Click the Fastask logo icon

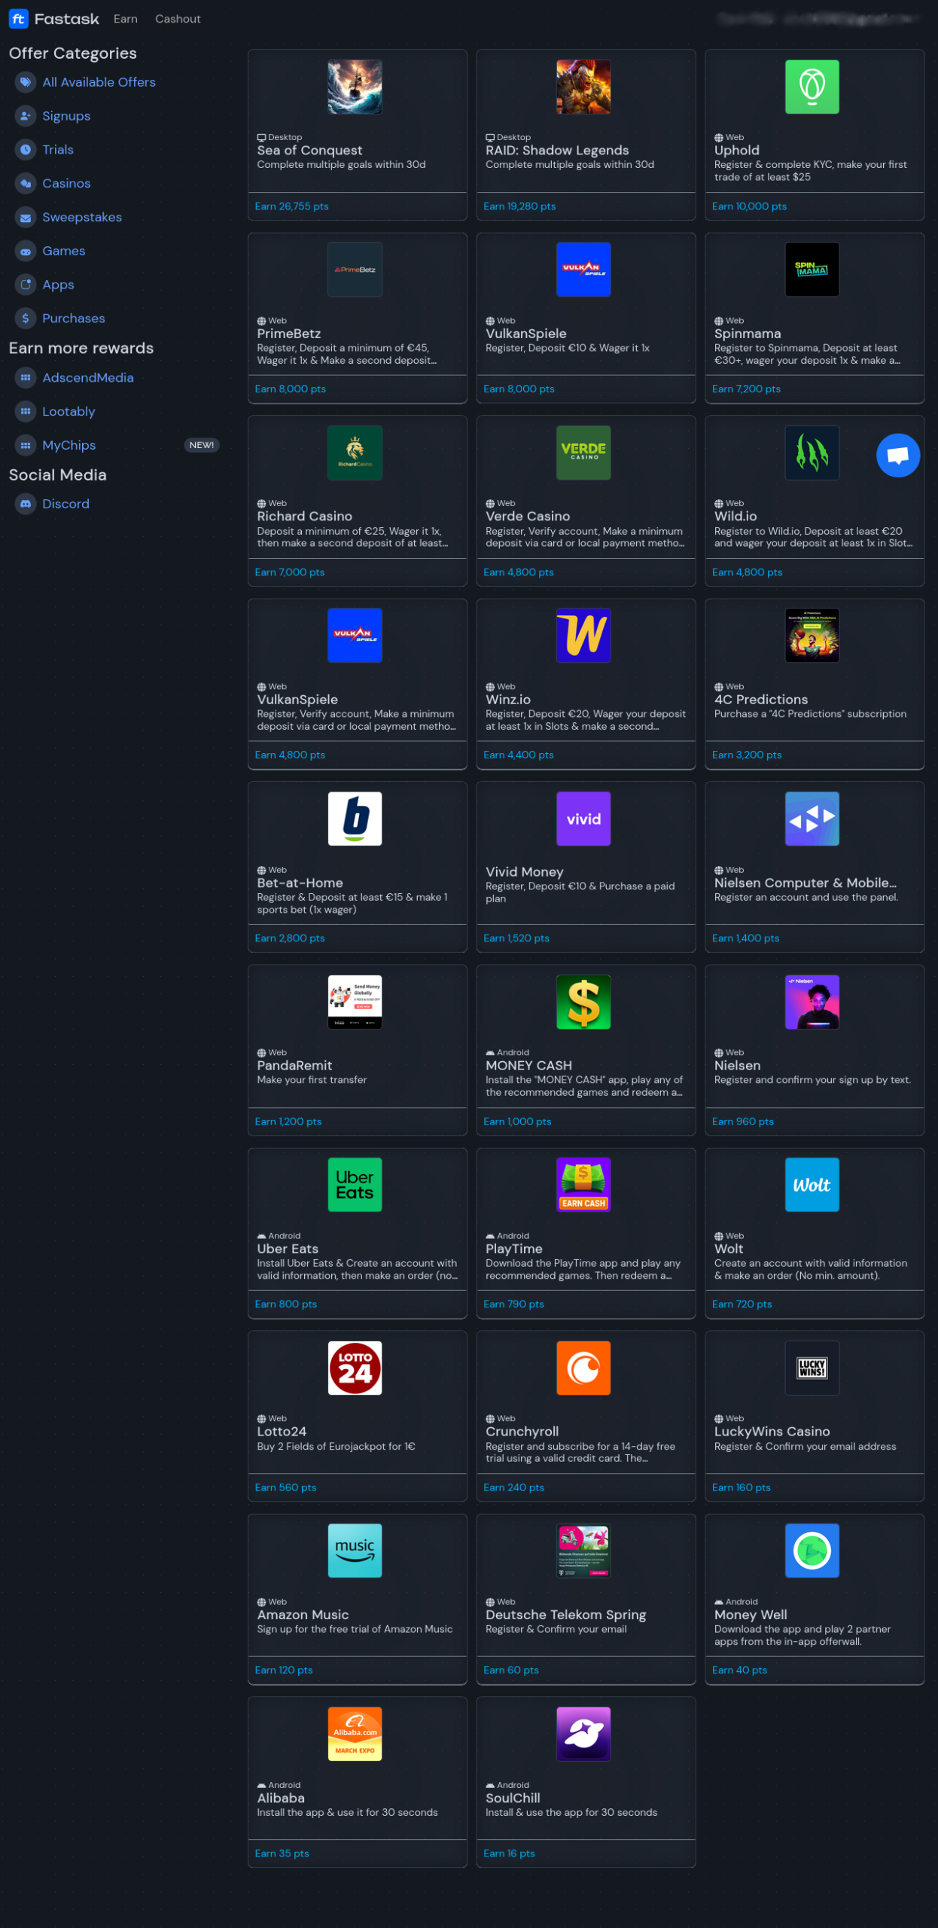click(x=18, y=19)
